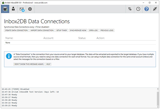The height and width of the screenshot is (109, 160).
Task: Click the log entry '15:59:25 Ready'
Action: coord(9,106)
